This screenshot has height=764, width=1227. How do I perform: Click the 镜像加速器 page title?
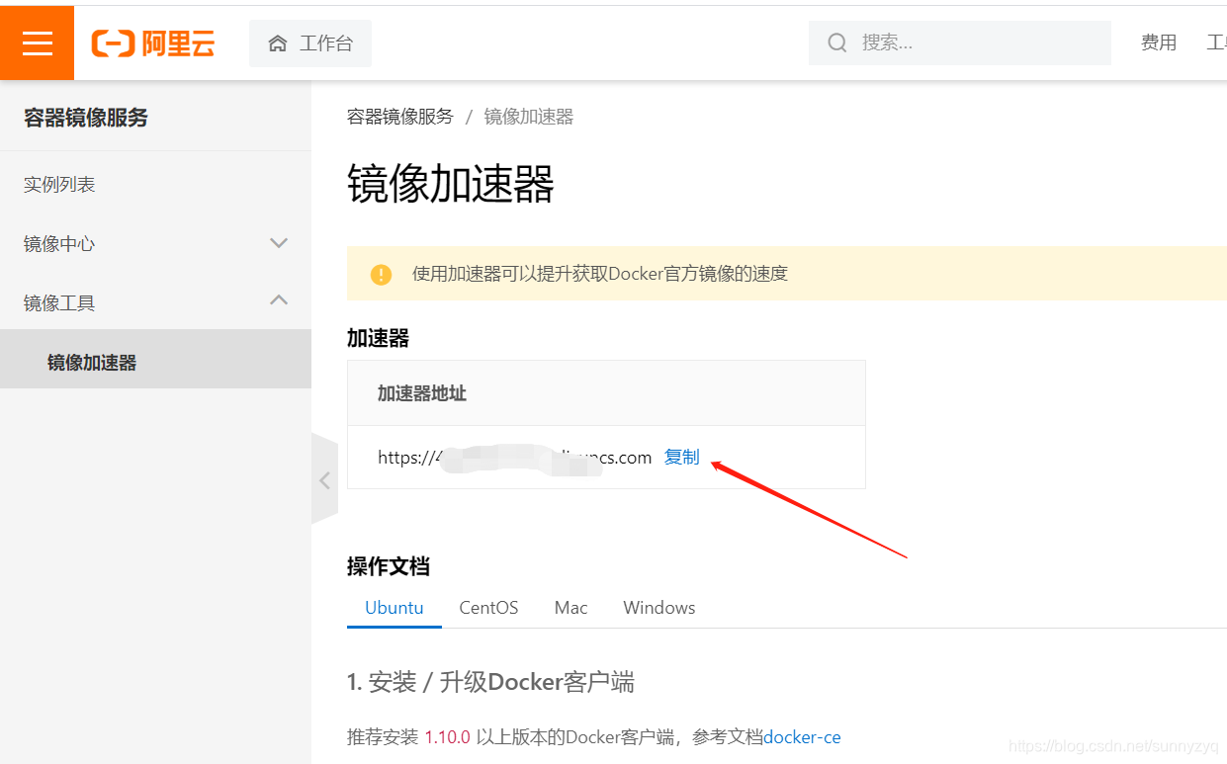point(451,184)
